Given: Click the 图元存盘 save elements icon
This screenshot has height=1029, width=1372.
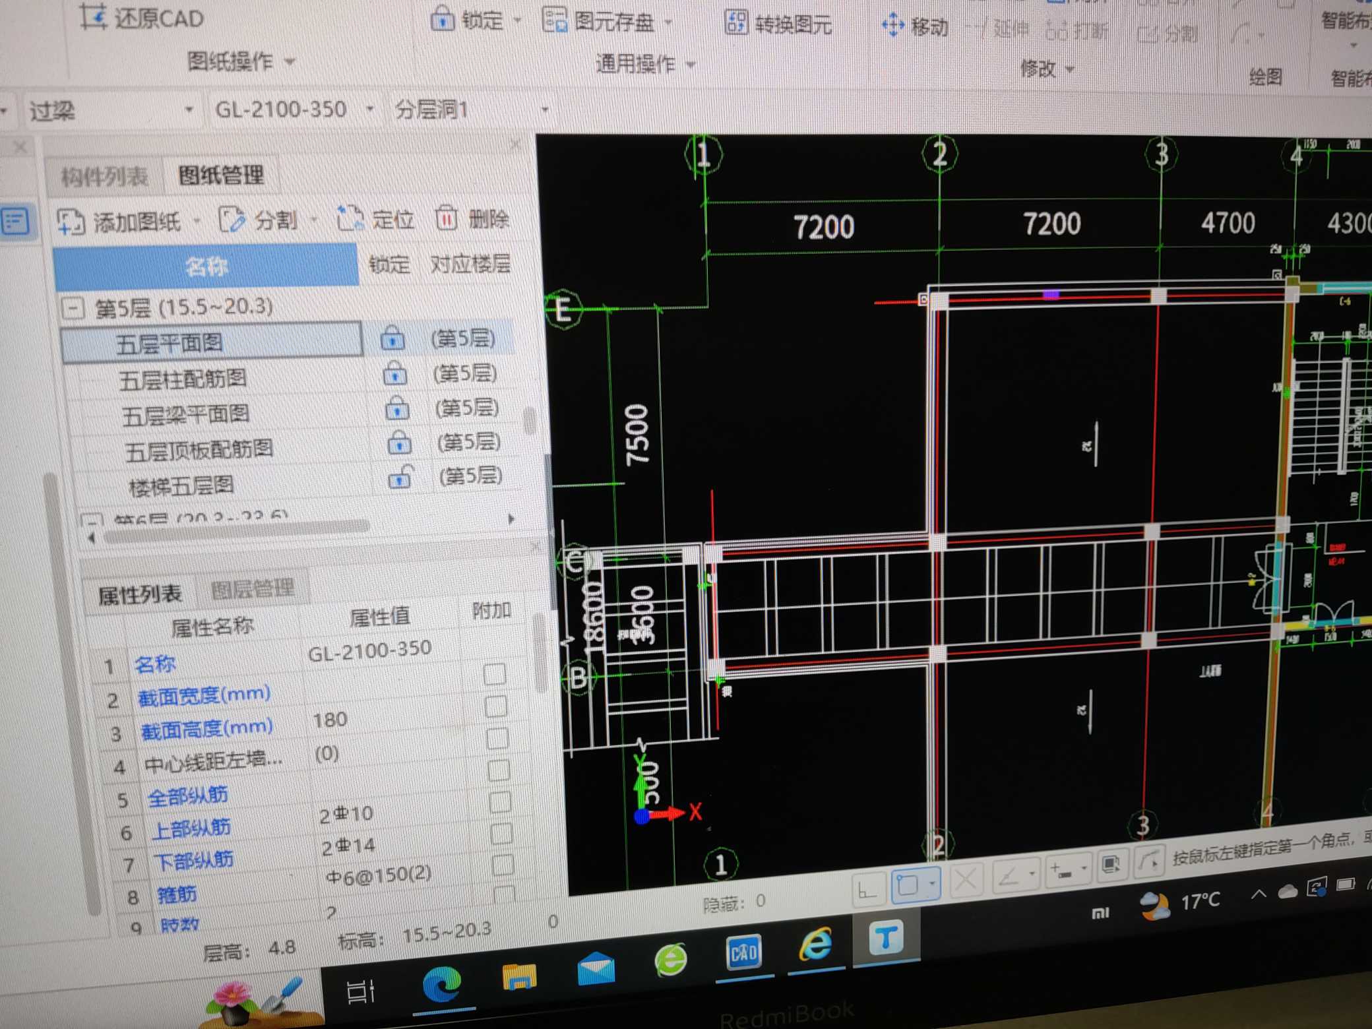Looking at the screenshot, I should click(554, 20).
